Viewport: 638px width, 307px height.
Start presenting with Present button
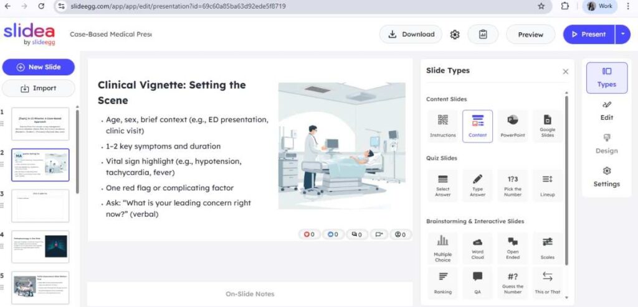pyautogui.click(x=589, y=35)
